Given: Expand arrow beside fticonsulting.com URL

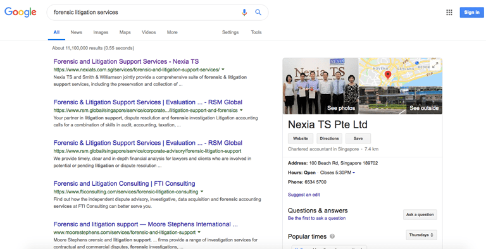Looking at the screenshot, I should 202,191.
